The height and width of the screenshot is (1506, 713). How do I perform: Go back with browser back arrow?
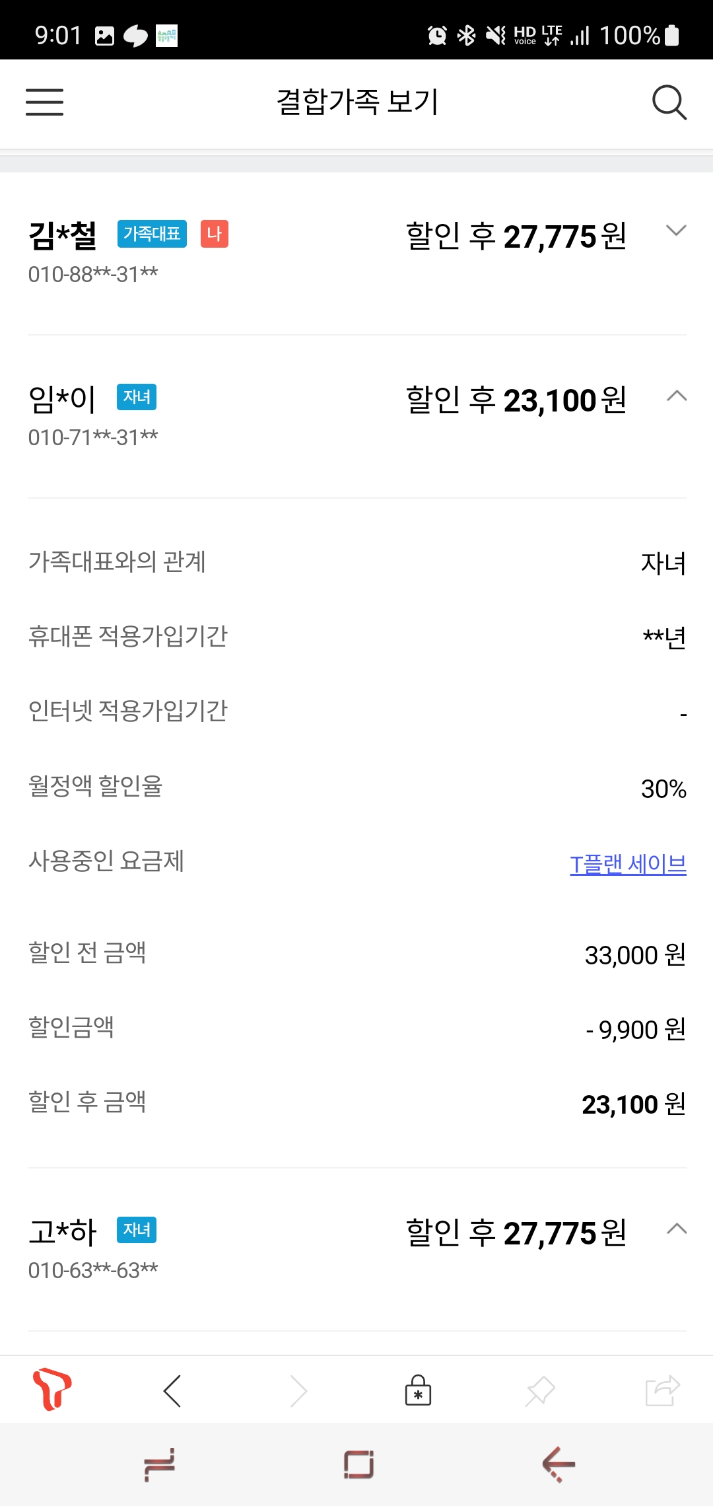coord(172,1391)
